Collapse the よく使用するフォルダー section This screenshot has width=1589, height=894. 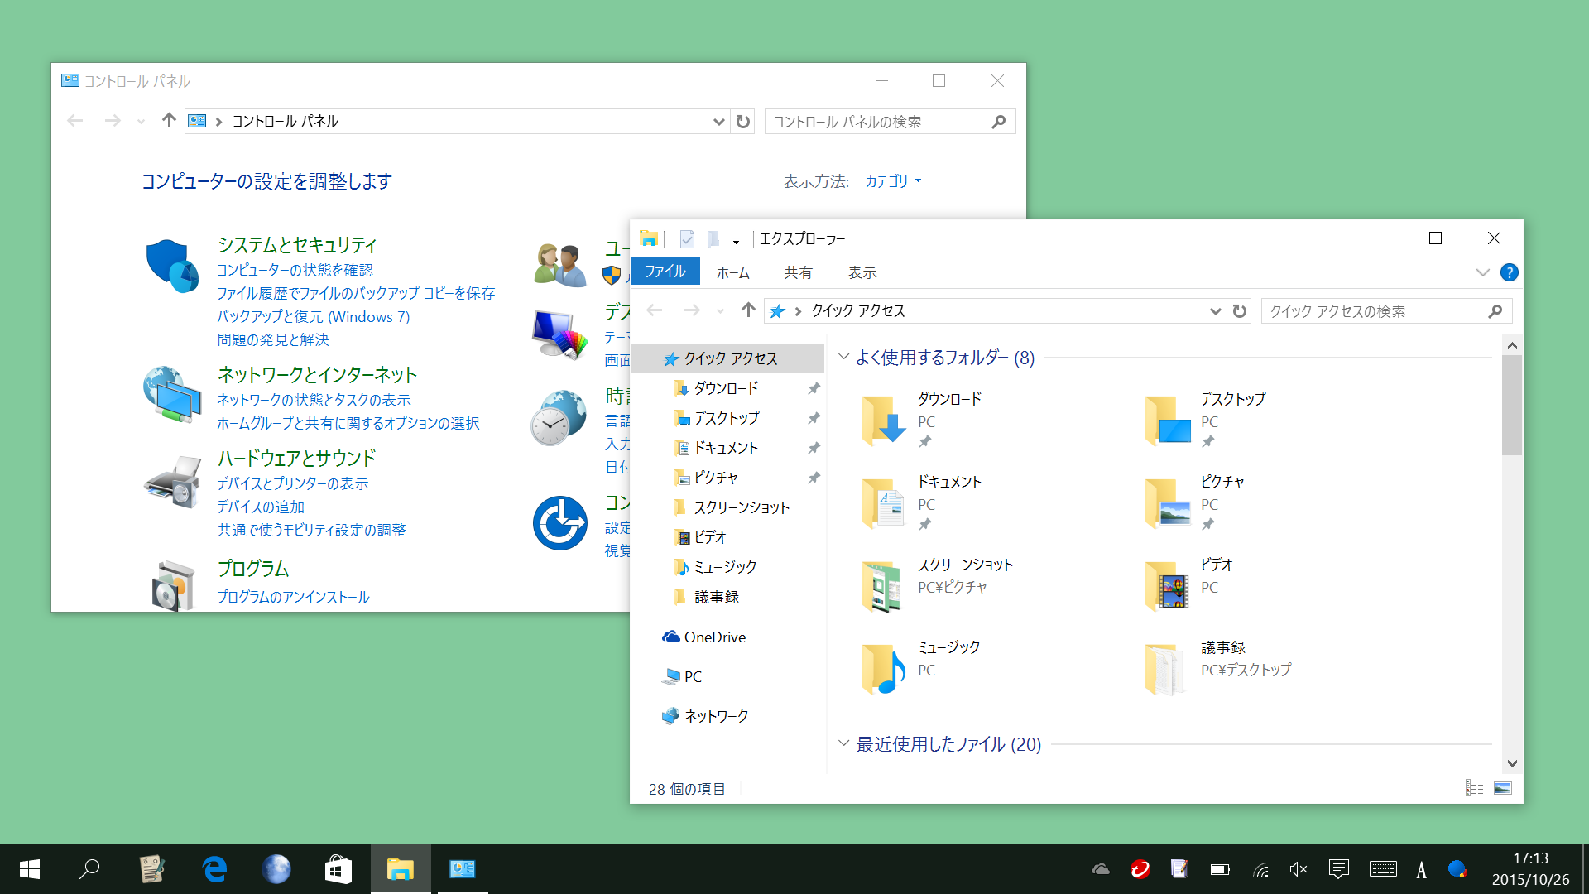pos(843,358)
